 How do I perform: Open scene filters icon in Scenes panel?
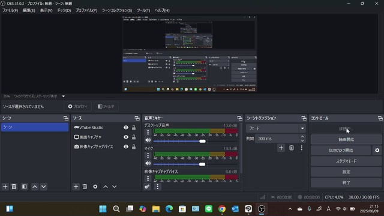(x=24, y=187)
